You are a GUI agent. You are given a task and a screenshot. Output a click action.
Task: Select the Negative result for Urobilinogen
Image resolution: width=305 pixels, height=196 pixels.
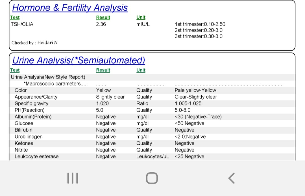coord(106,137)
